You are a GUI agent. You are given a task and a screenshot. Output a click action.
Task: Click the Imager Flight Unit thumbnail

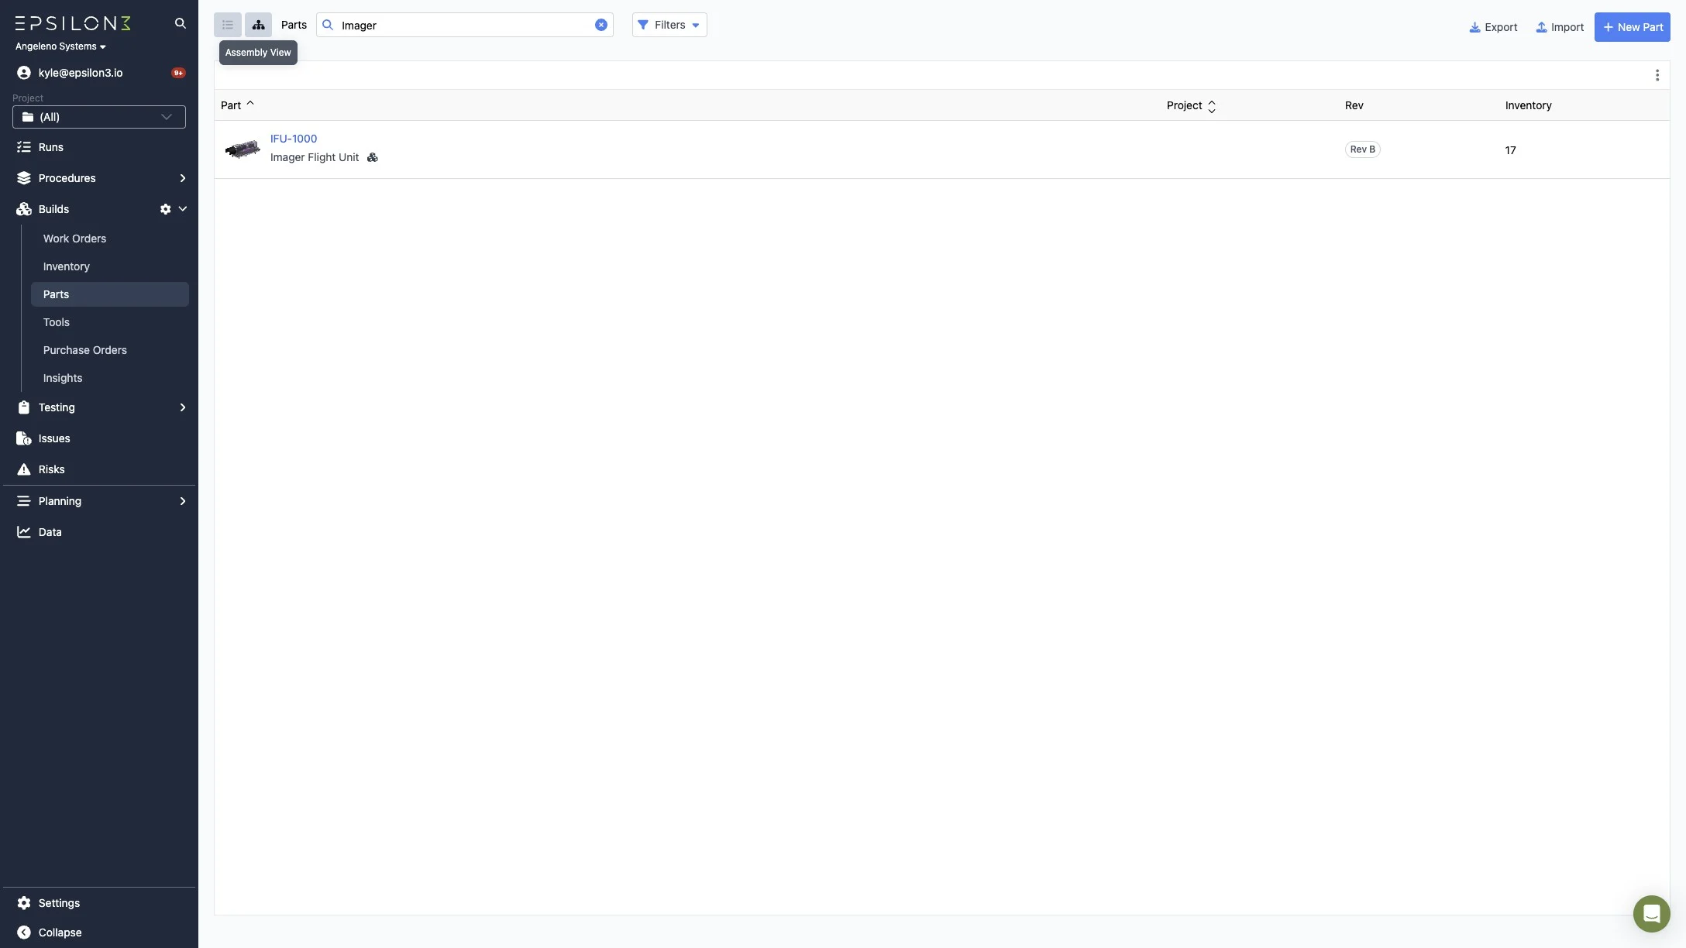[243, 149]
